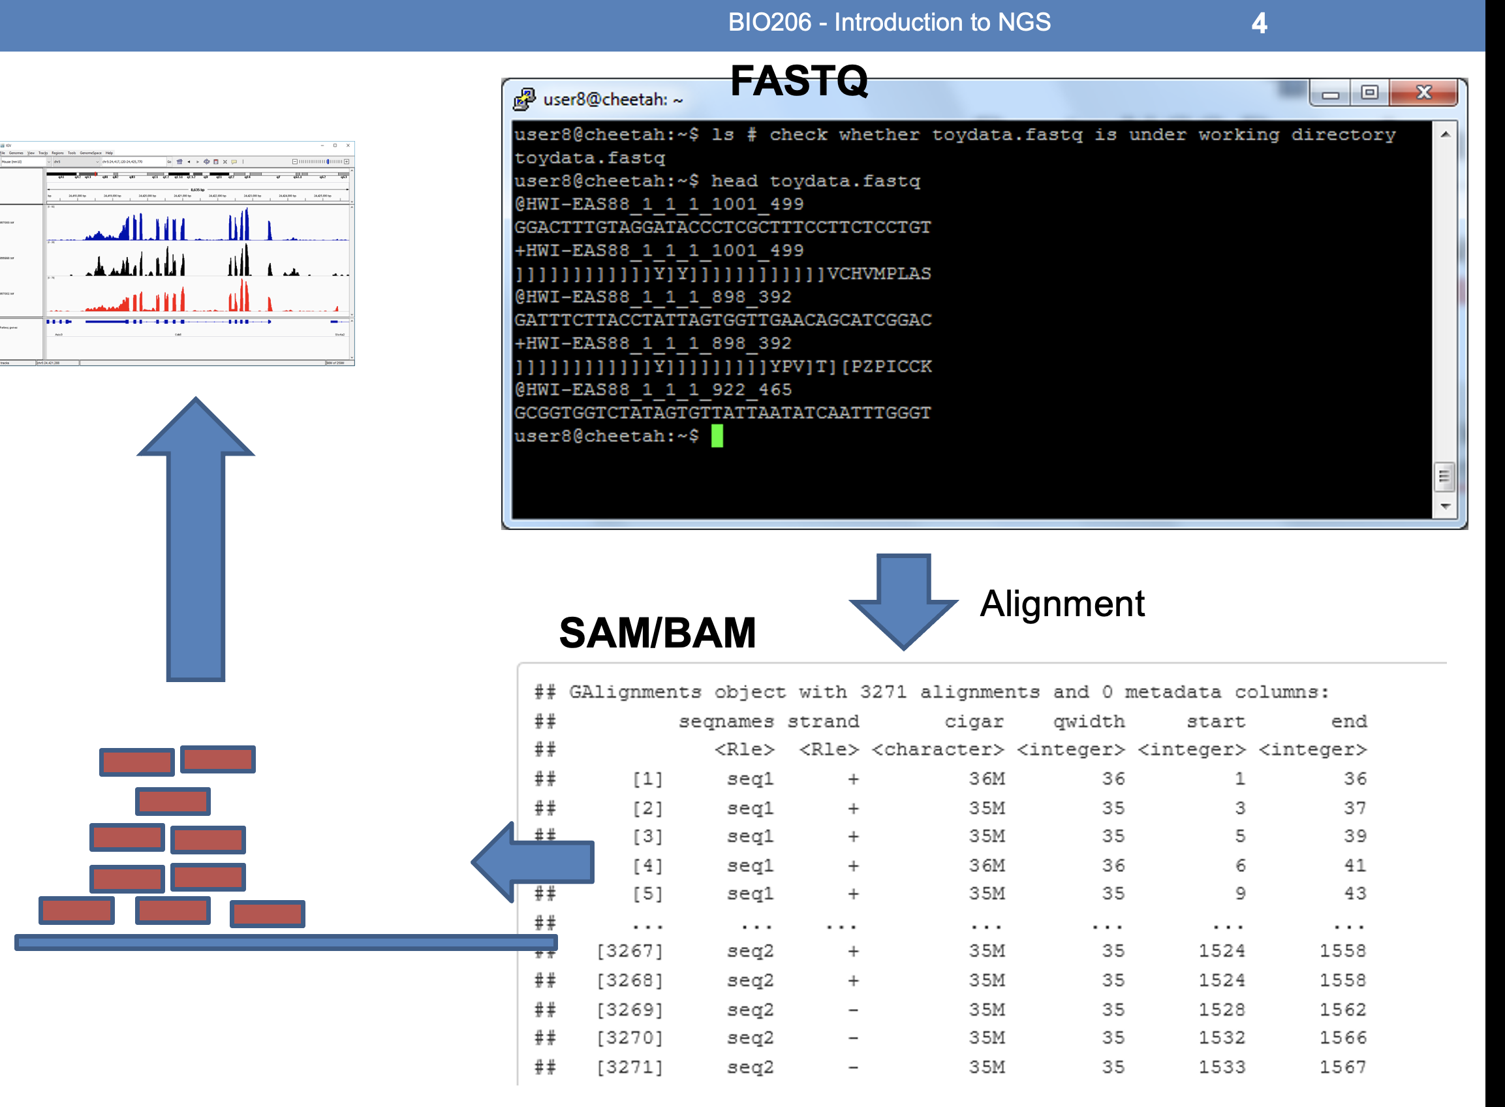
Task: Click the terminal scrollbar up arrow
Action: pos(1446,134)
